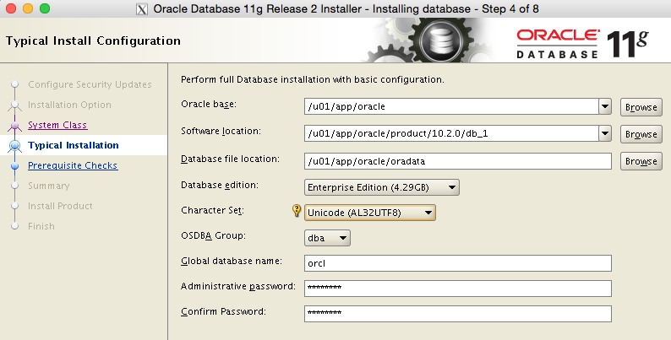Click the Database edition label
This screenshot has height=340, width=671.
(220, 185)
